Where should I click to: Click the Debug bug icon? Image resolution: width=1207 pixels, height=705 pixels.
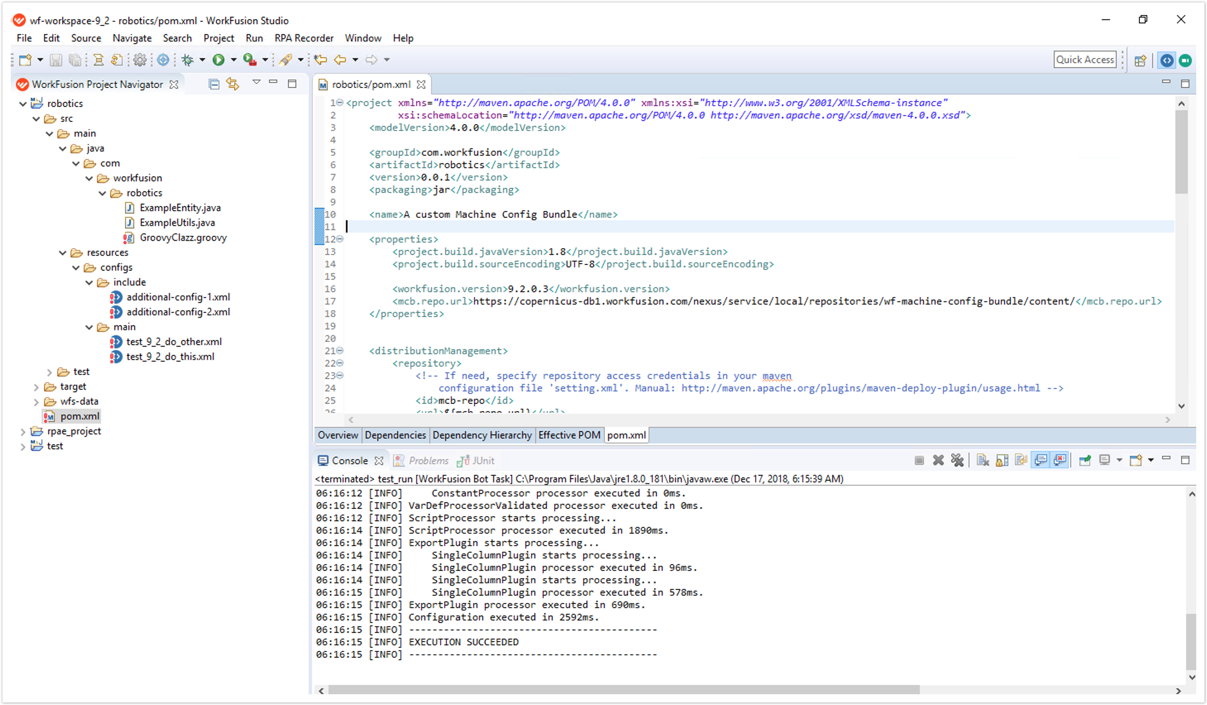click(x=188, y=60)
